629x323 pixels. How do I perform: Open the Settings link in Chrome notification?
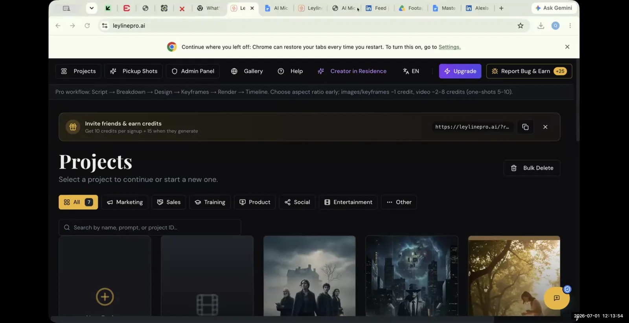[449, 47]
